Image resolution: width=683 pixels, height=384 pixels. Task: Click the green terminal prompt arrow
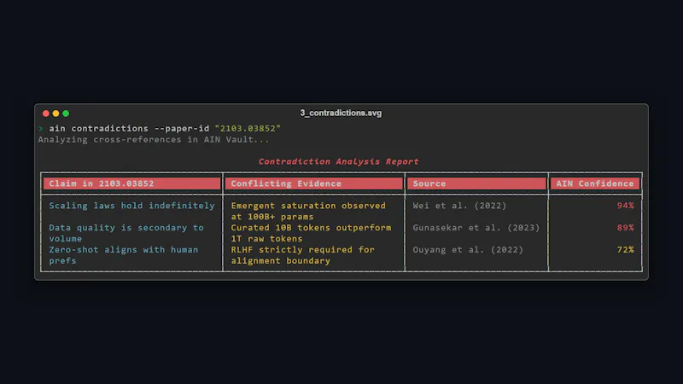[40, 129]
